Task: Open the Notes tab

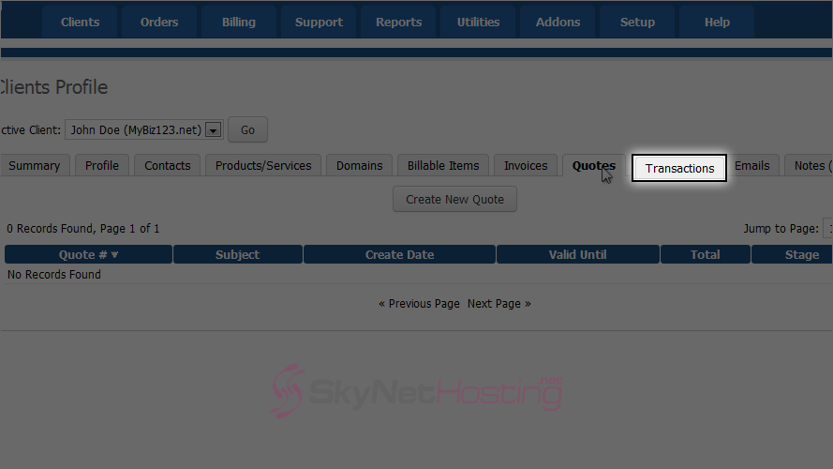Action: (809, 165)
